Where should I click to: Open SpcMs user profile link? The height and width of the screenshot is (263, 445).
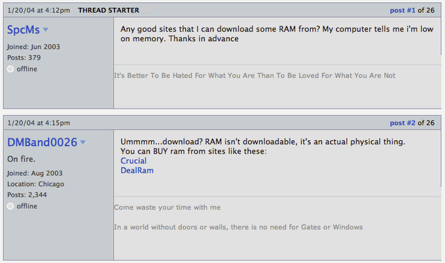click(x=24, y=30)
